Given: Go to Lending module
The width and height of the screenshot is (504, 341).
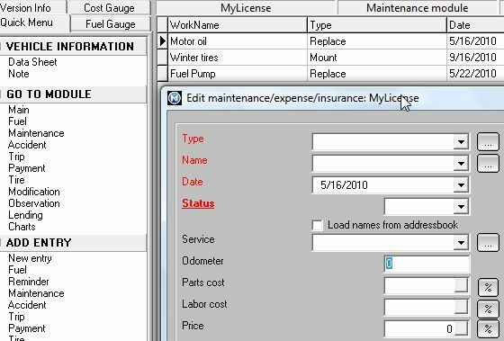Looking at the screenshot, I should (x=25, y=215).
